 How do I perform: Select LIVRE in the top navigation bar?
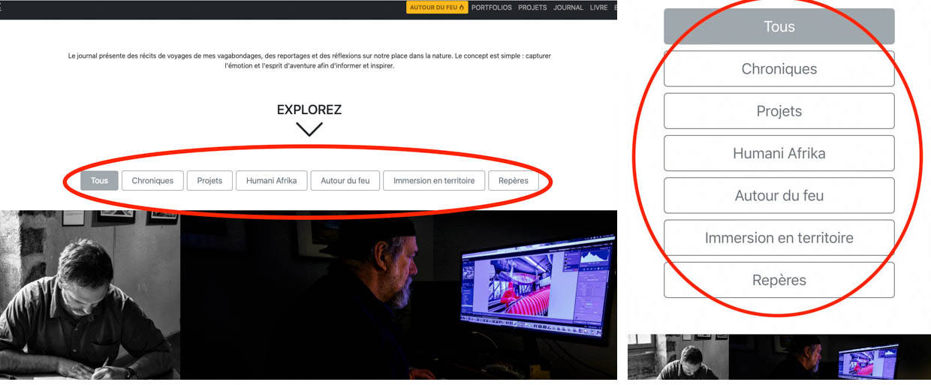[598, 8]
